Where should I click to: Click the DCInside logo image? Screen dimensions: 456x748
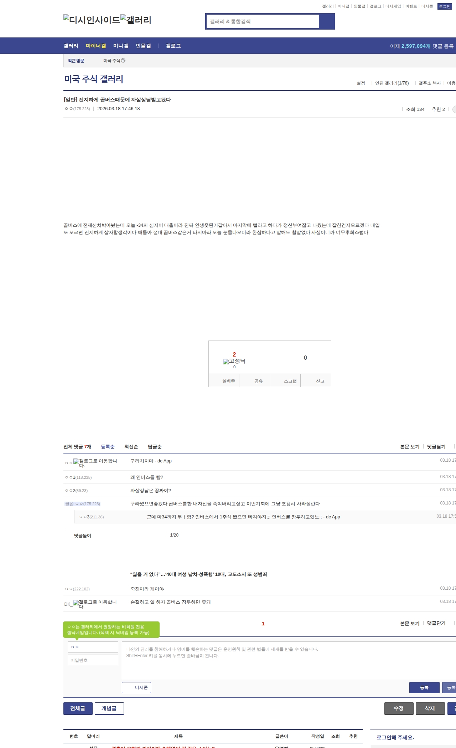tap(92, 20)
